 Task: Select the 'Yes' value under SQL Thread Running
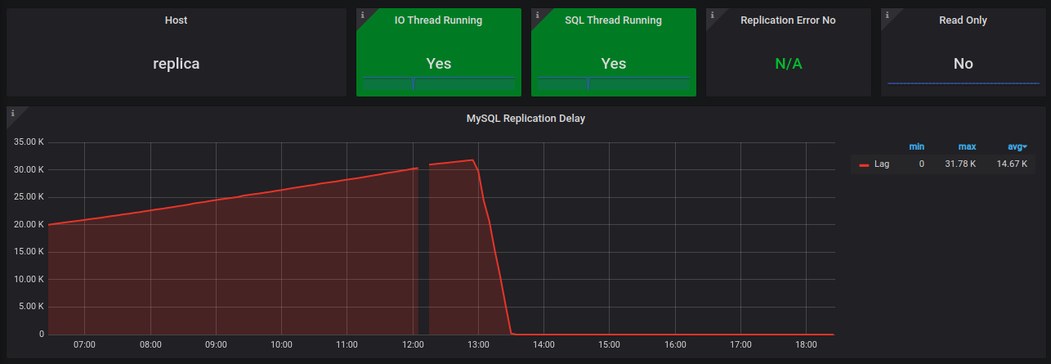tap(613, 64)
